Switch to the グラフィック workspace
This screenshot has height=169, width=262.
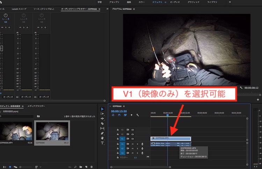[194, 2]
